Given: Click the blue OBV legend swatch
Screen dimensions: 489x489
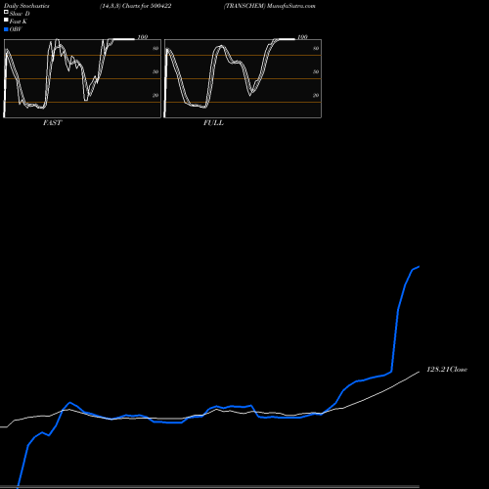Looking at the screenshot, I should 6,29.
